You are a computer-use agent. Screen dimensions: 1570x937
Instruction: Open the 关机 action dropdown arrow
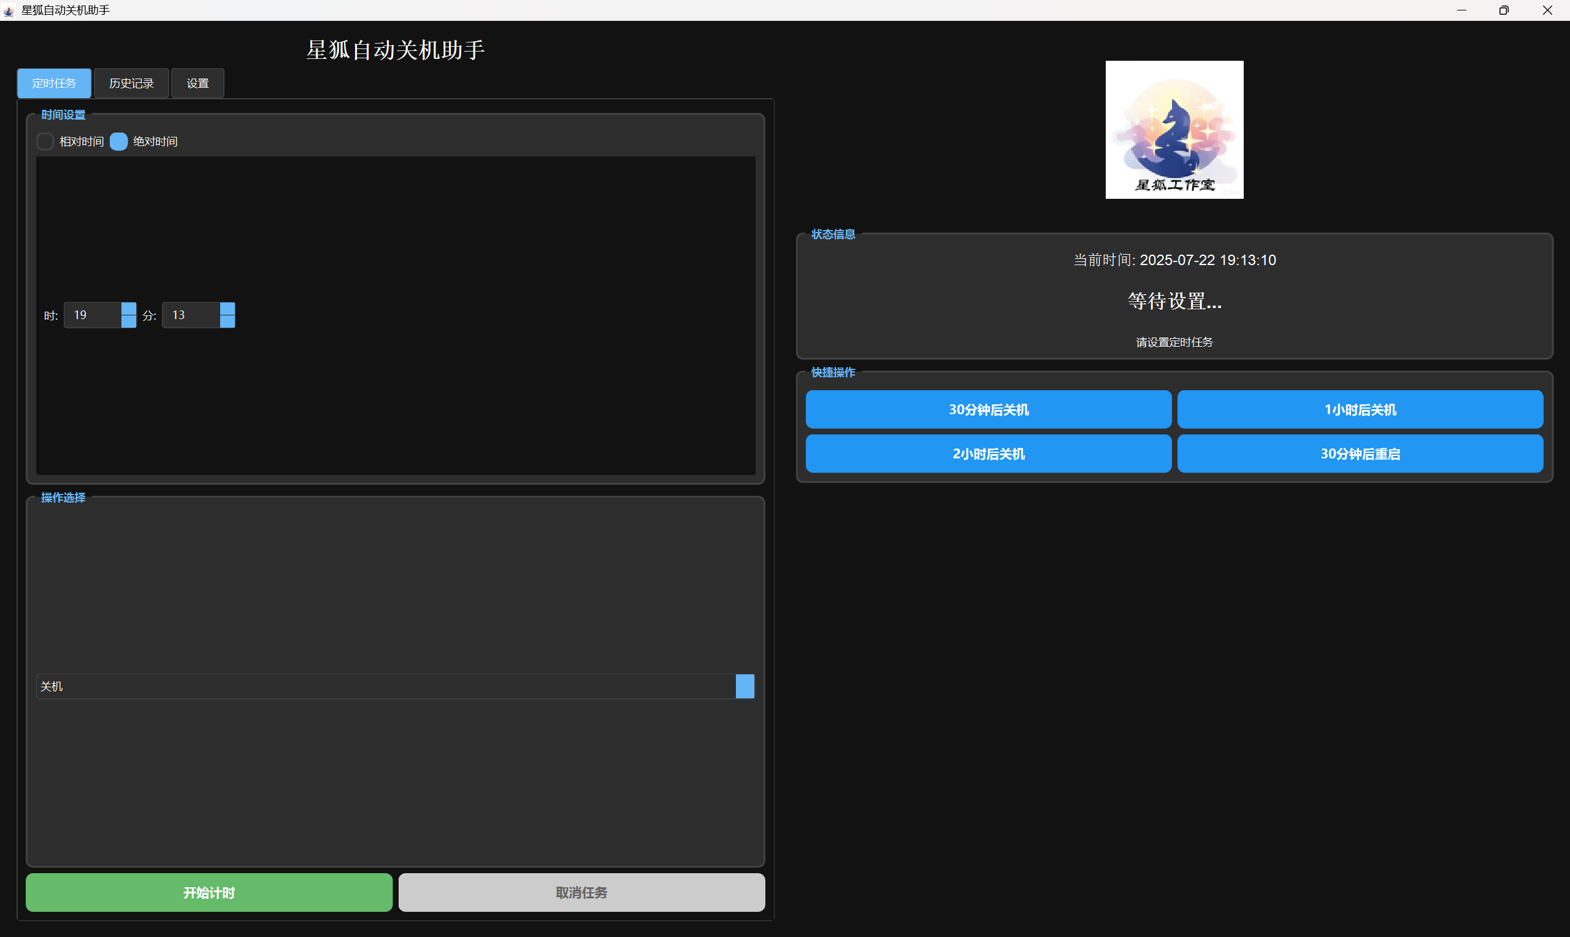[745, 686]
